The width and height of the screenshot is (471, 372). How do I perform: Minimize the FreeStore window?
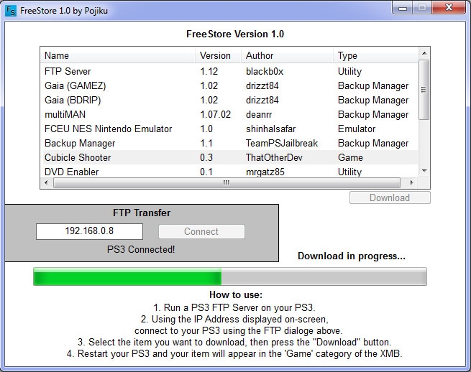coord(403,8)
